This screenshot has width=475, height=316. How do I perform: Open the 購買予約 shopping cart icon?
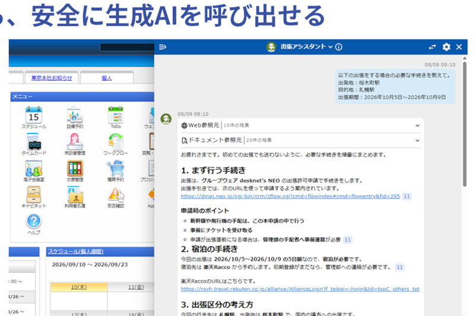click(x=116, y=168)
